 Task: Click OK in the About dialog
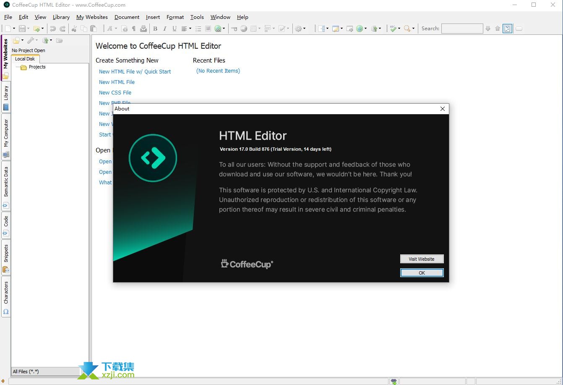click(422, 273)
